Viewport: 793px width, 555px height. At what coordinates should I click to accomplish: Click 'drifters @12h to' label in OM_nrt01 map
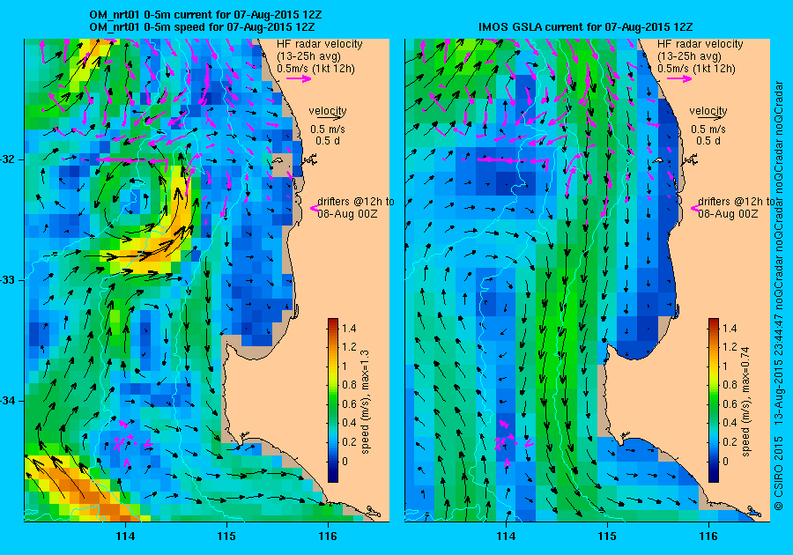tap(356, 201)
